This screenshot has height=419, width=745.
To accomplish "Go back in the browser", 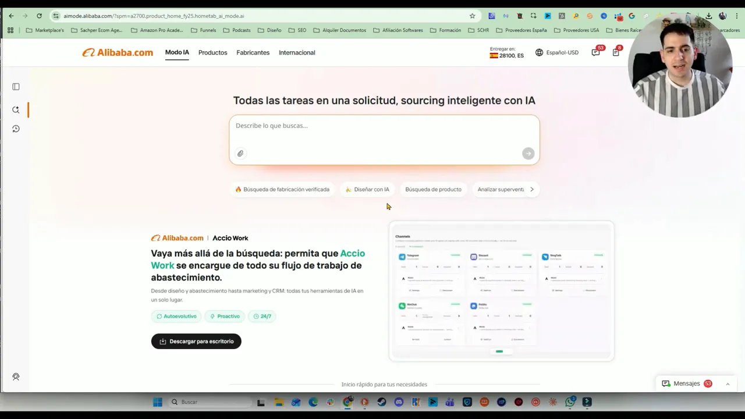I will pos(11,16).
